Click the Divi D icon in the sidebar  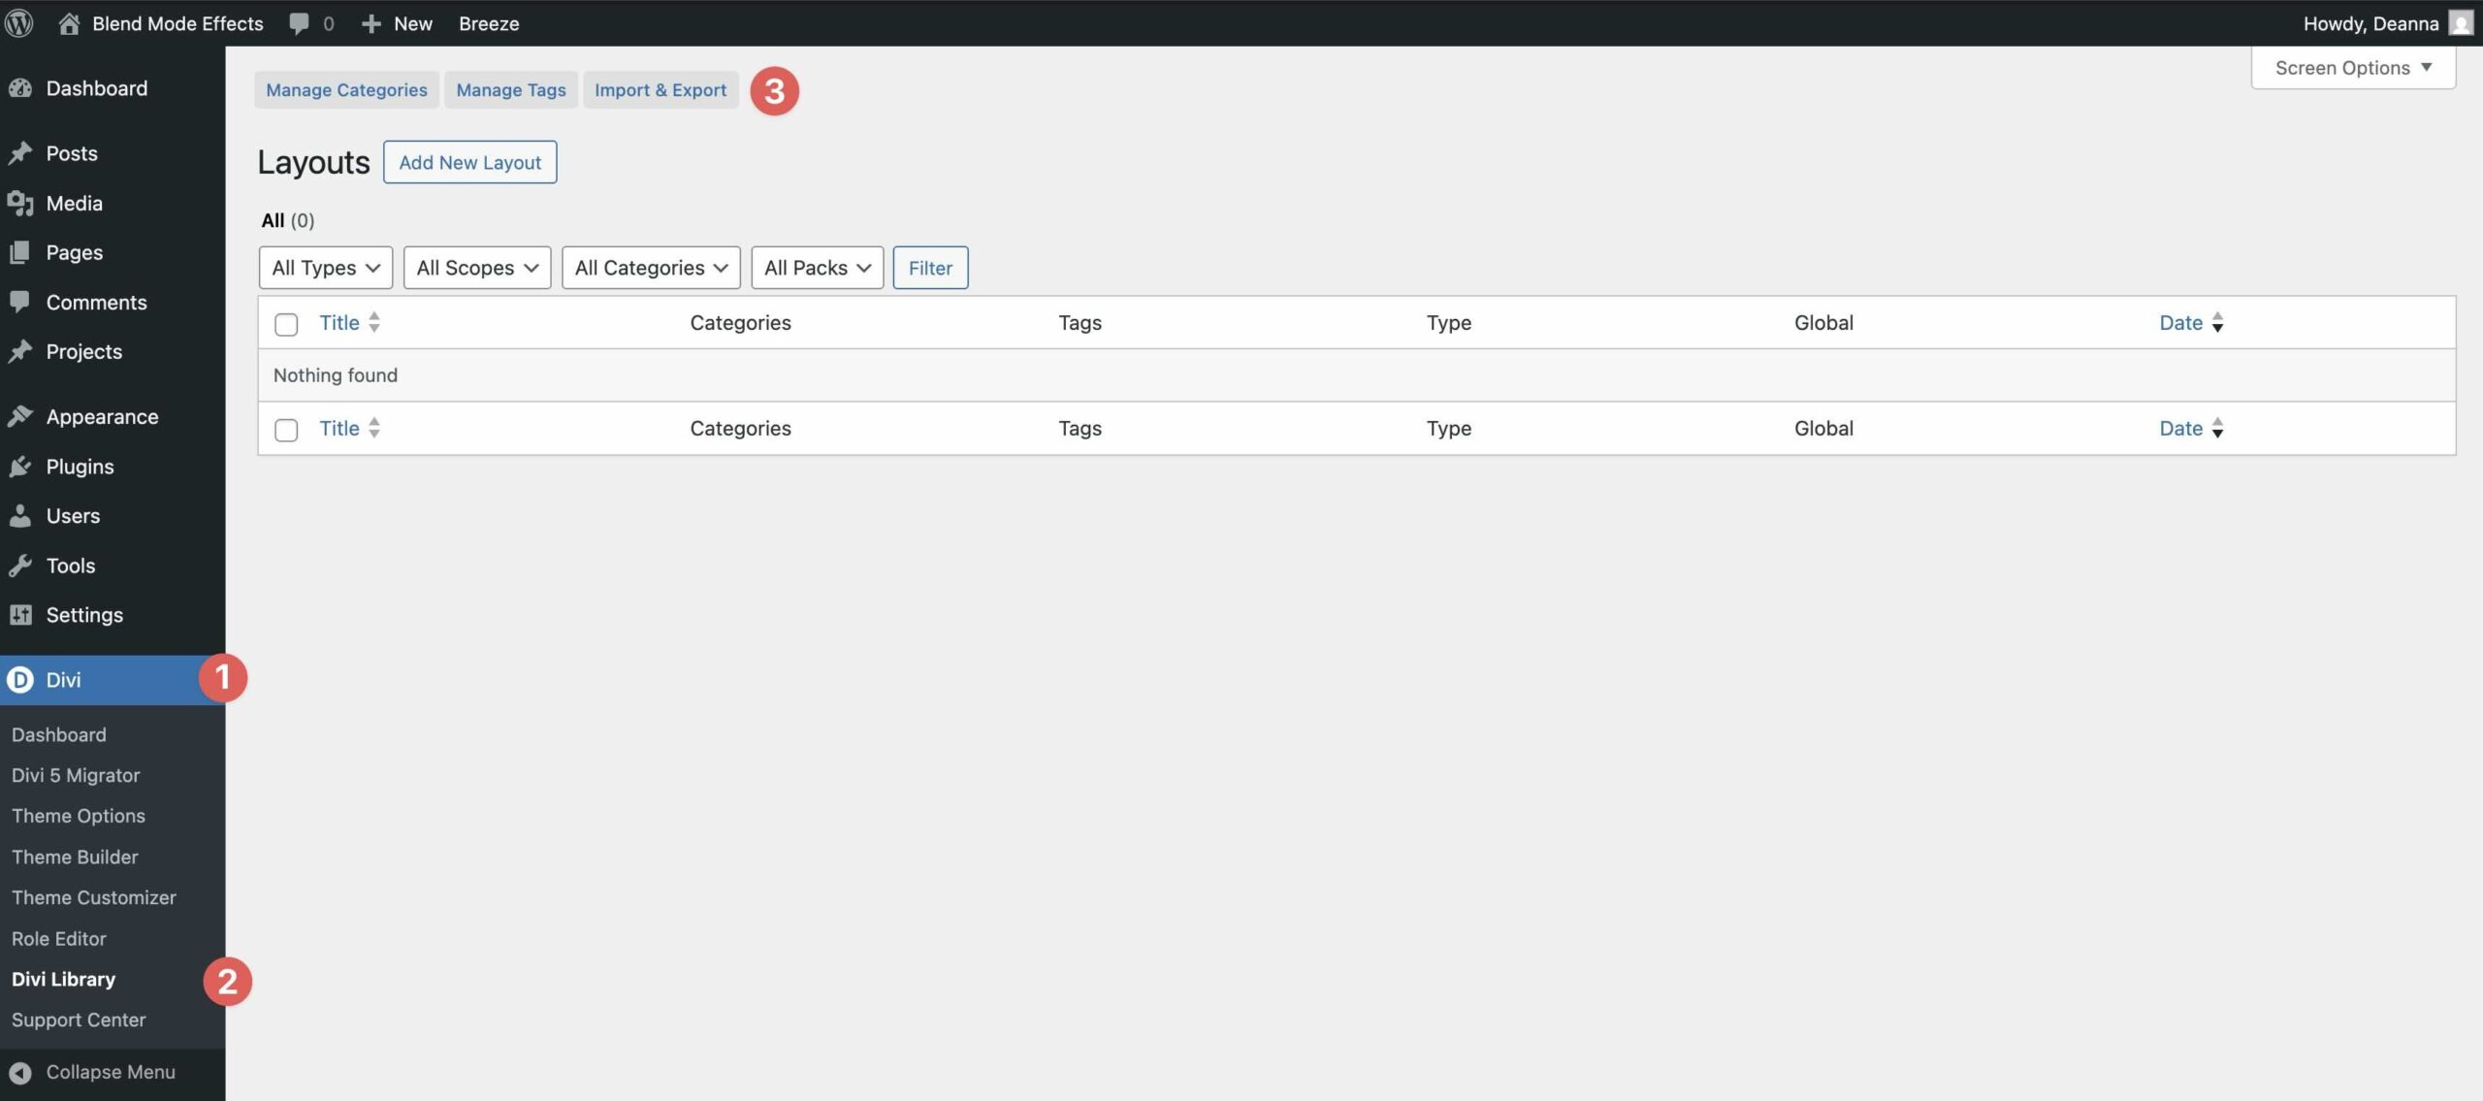tap(20, 679)
